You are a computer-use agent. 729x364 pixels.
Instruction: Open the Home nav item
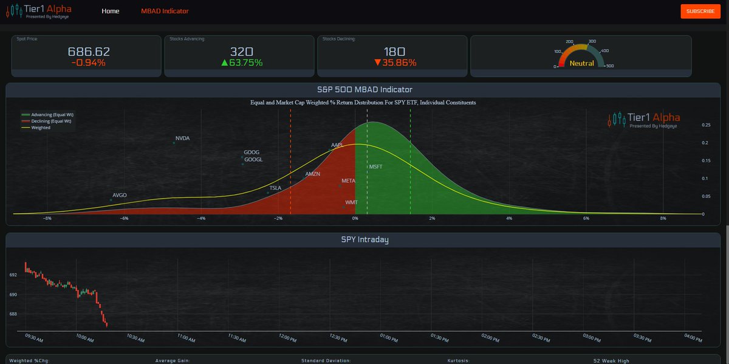(111, 12)
